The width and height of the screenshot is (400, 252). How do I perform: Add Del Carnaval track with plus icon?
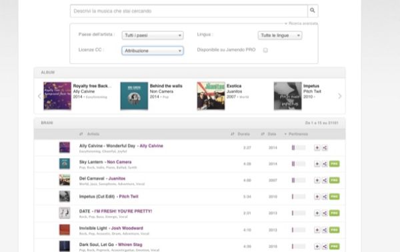click(317, 180)
